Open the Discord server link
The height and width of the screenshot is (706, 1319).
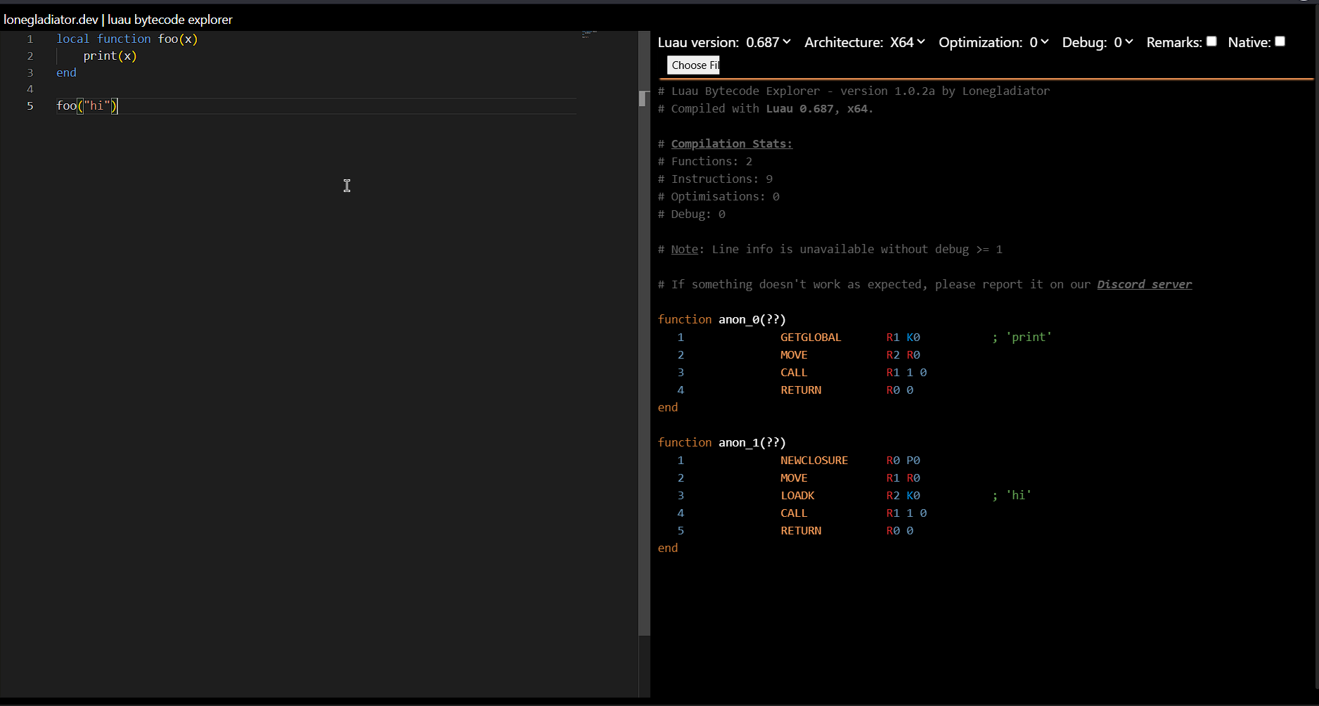tap(1144, 285)
